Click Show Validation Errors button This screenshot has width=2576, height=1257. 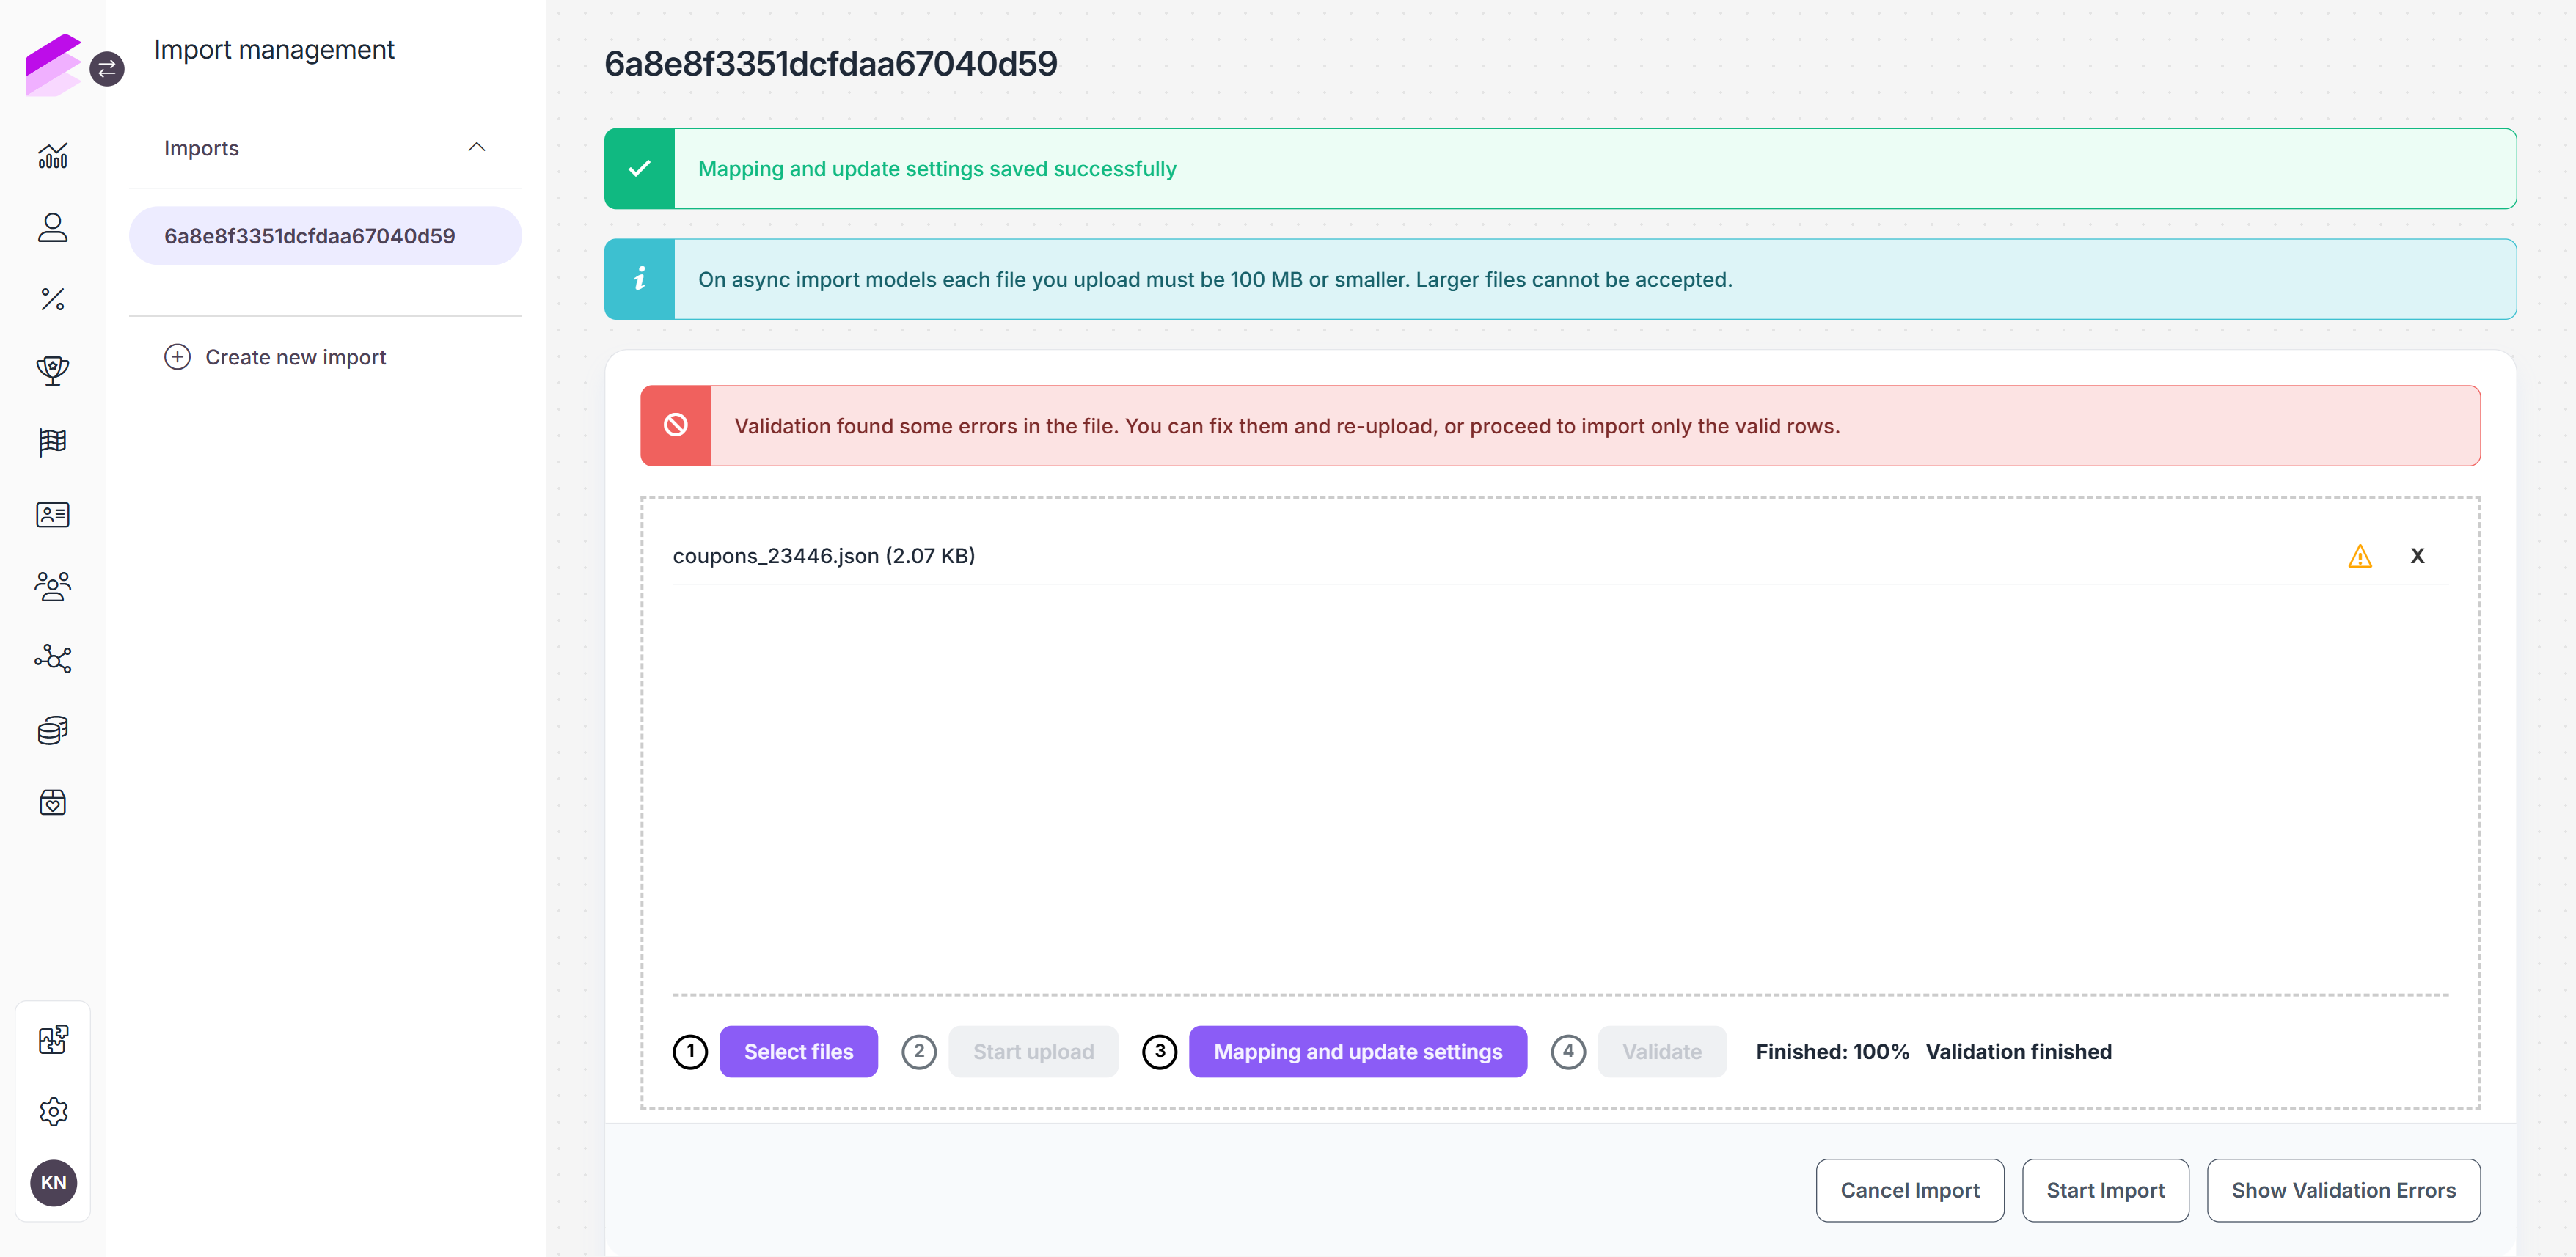pos(2343,1190)
